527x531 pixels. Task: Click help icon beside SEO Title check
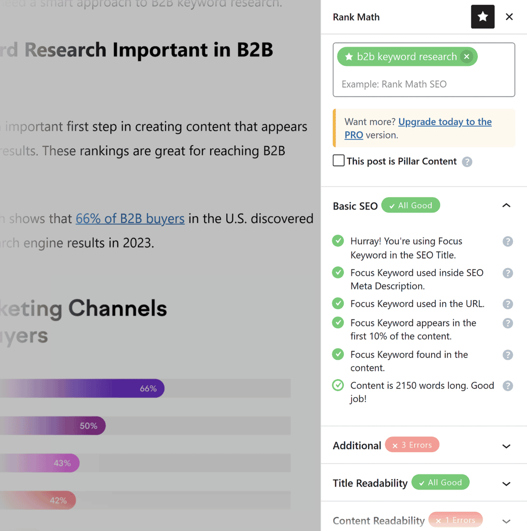[x=507, y=241]
